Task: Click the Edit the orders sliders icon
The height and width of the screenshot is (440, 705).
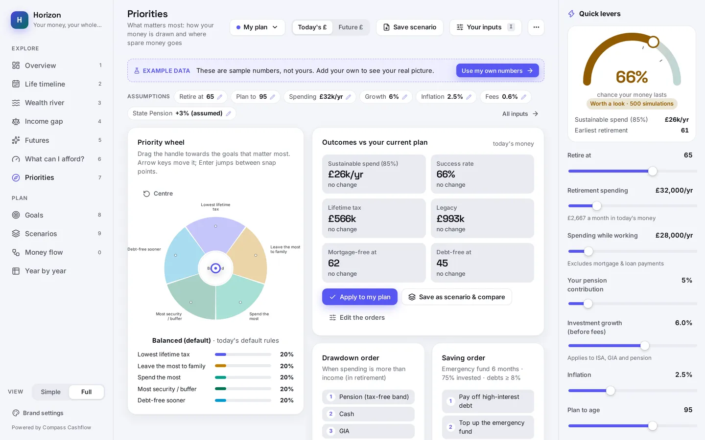Action: tap(333, 318)
